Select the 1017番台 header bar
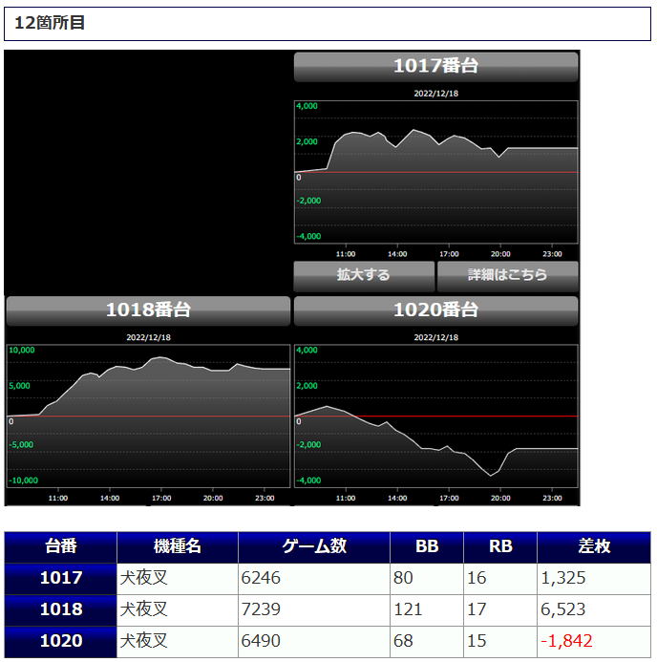Screen dimensions: 657x662 (435, 67)
